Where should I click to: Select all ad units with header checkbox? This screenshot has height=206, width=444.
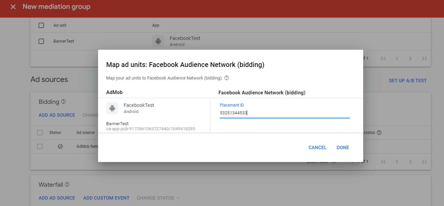41,25
